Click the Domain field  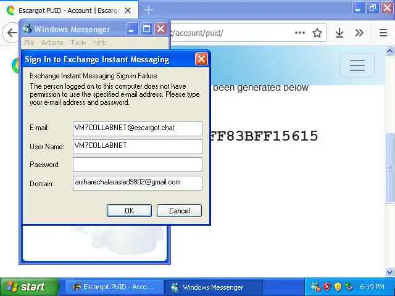[138, 183]
